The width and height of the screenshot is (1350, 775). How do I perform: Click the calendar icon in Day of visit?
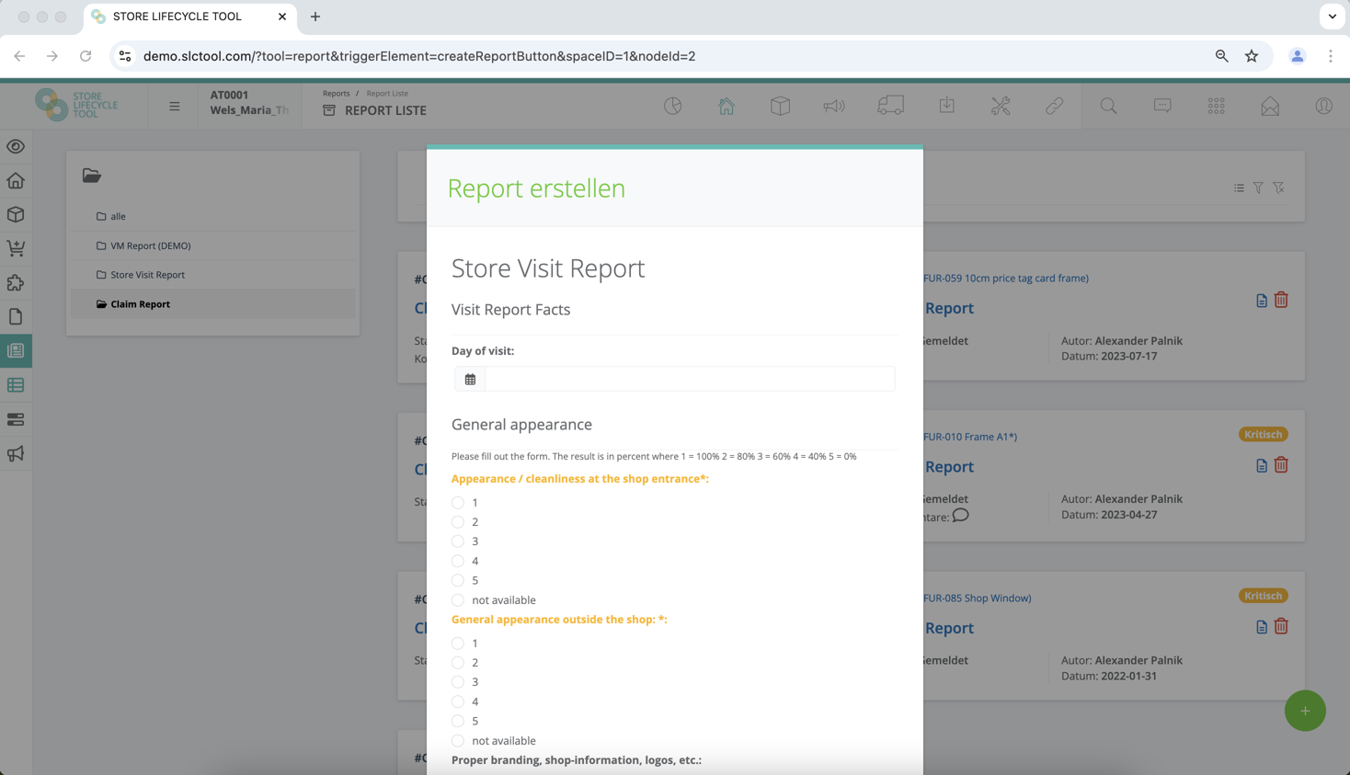pos(470,379)
